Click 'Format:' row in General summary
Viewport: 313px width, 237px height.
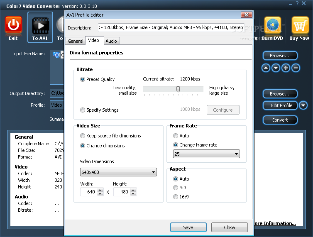[x=40, y=157]
